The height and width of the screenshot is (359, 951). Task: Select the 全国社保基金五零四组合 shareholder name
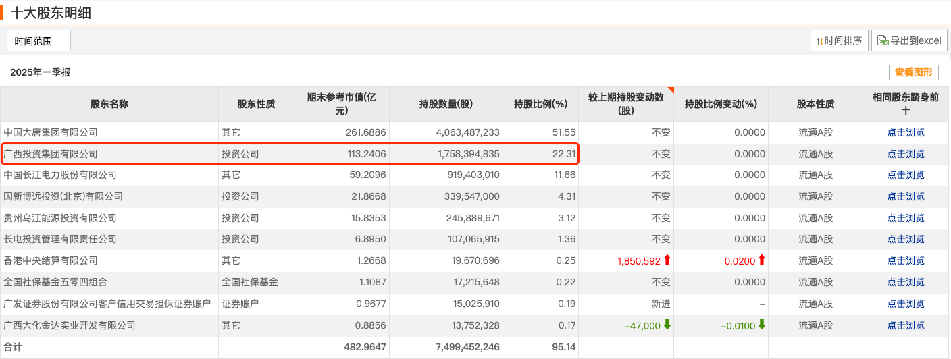click(x=55, y=282)
